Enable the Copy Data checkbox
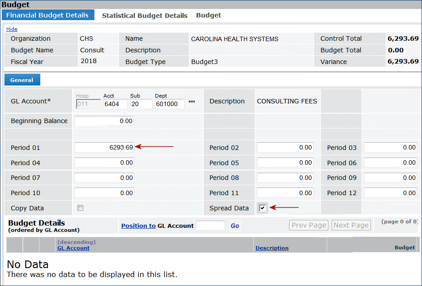The image size is (422, 286). coord(80,208)
